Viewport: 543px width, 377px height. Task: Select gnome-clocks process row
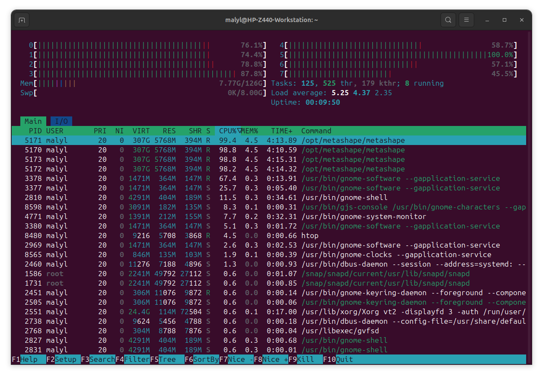click(269, 255)
